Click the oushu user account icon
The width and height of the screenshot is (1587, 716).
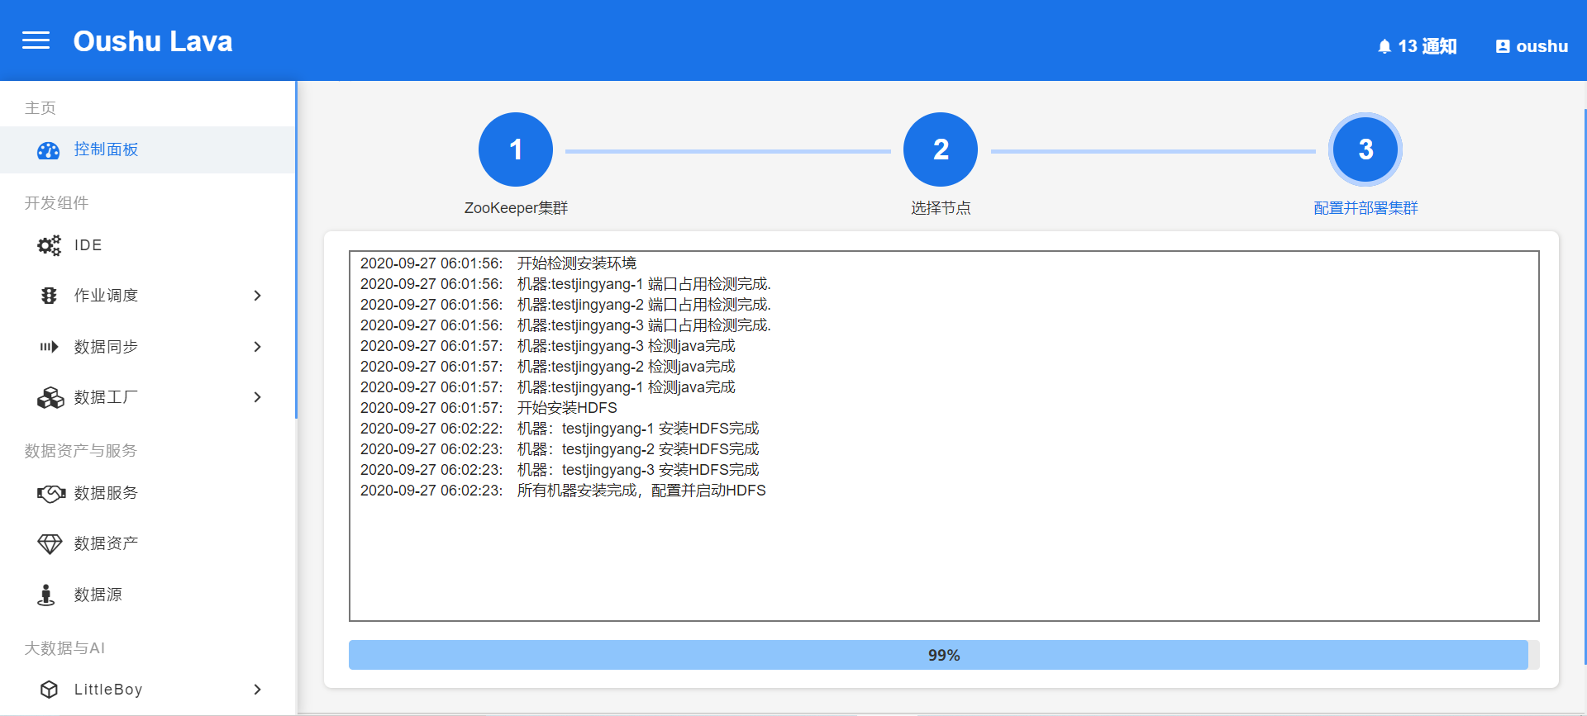click(1503, 47)
